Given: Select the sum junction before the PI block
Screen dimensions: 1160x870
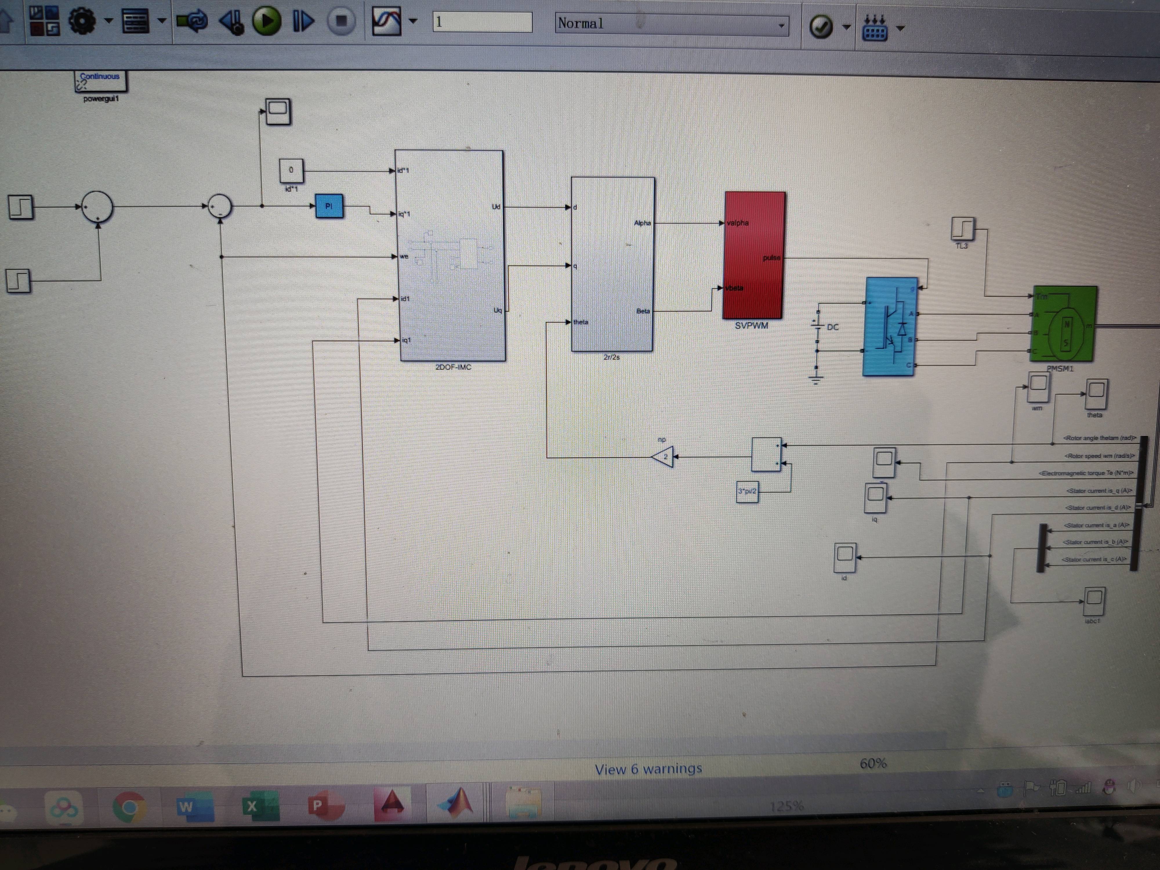Looking at the screenshot, I should pyautogui.click(x=220, y=206).
